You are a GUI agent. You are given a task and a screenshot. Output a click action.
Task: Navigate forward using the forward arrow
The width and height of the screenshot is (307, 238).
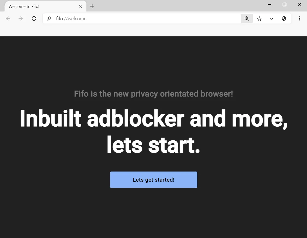click(x=21, y=18)
